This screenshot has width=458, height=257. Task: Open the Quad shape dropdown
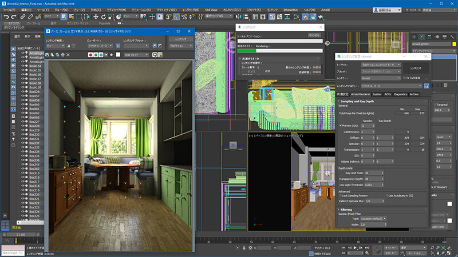(x=443, y=137)
